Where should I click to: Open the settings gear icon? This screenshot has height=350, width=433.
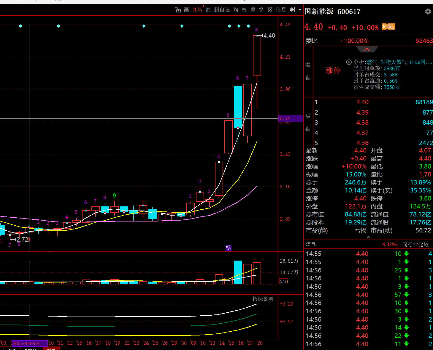428,12
